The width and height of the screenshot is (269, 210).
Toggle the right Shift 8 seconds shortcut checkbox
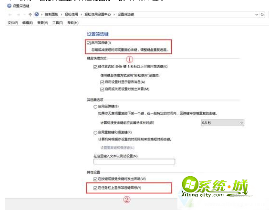tap(95, 67)
